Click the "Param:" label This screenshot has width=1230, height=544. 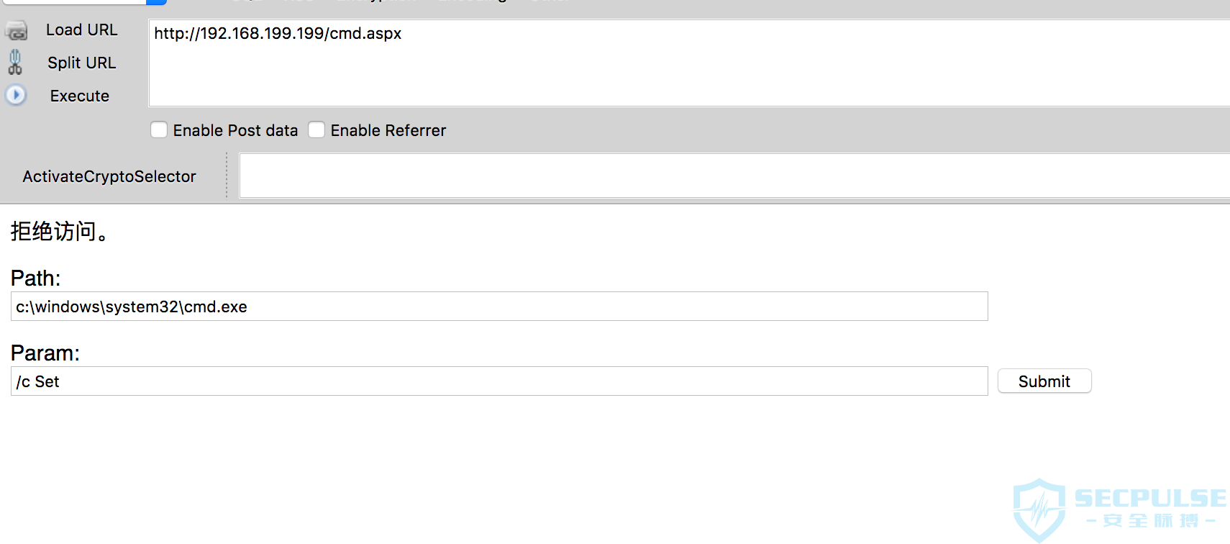click(45, 353)
